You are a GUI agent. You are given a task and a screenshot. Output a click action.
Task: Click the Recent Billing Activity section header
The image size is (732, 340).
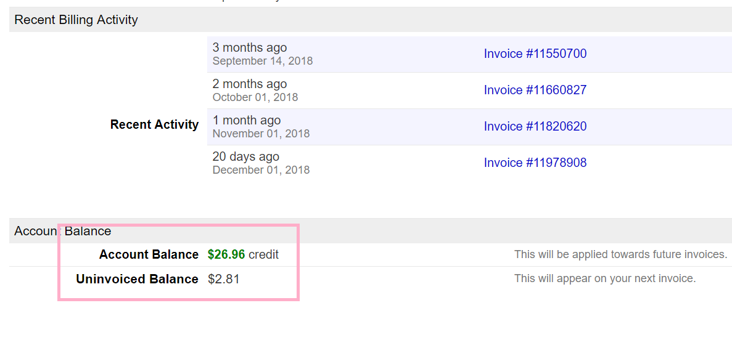(76, 20)
